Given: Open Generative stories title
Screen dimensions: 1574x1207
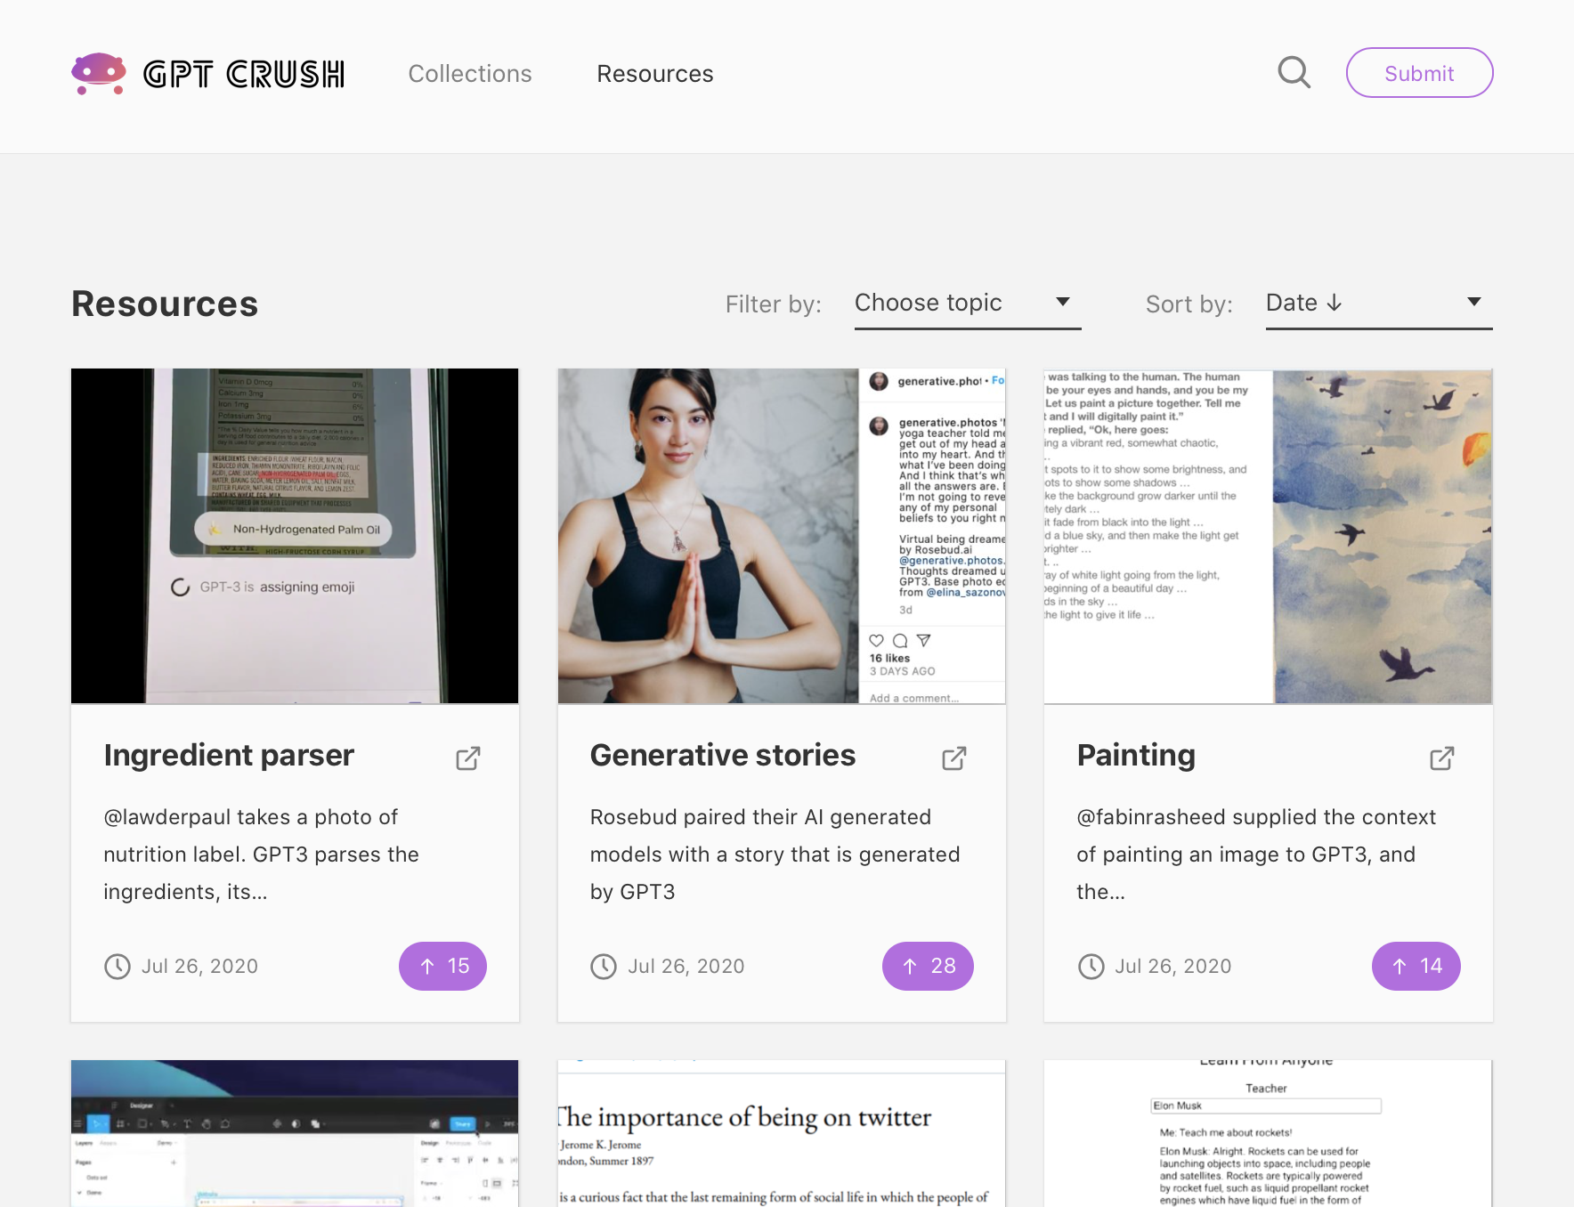Looking at the screenshot, I should [723, 755].
